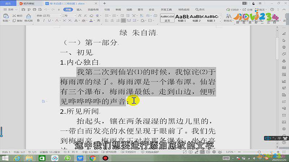This screenshot has width=289, height=162.
Task: Switch to web layout view in status bar
Action: 214,152
